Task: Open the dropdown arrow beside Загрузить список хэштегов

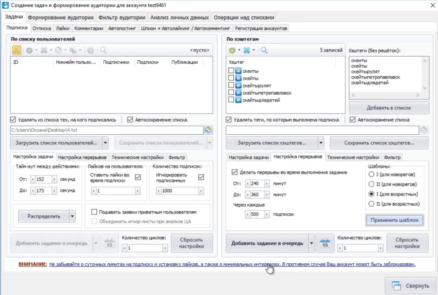Action: [321, 143]
